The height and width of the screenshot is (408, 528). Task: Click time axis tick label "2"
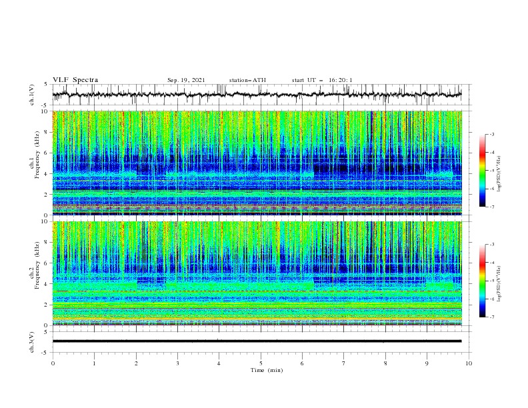click(136, 363)
